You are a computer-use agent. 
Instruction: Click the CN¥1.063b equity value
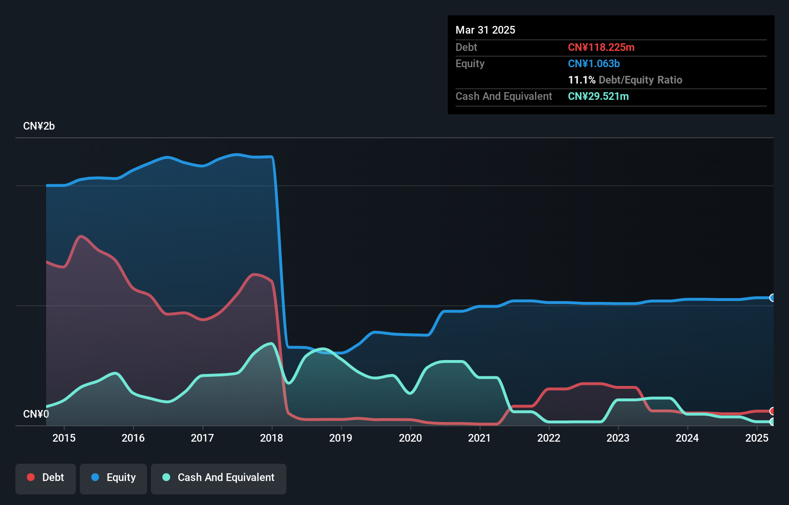[594, 63]
